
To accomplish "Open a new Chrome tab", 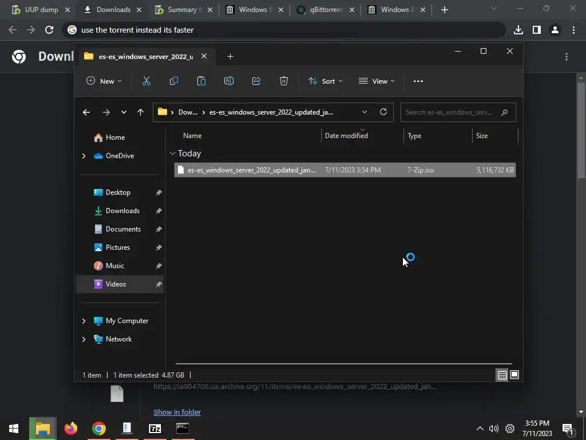I will point(444,10).
